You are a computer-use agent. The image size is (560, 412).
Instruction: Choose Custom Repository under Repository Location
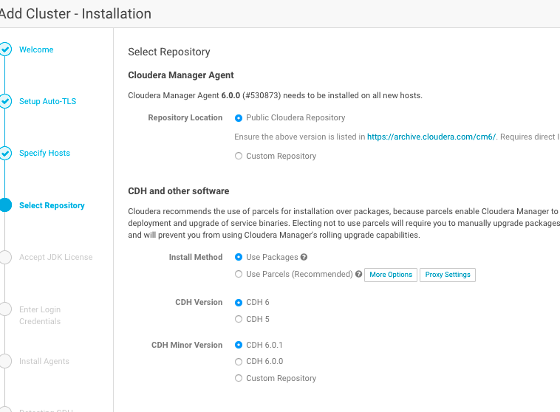click(239, 157)
